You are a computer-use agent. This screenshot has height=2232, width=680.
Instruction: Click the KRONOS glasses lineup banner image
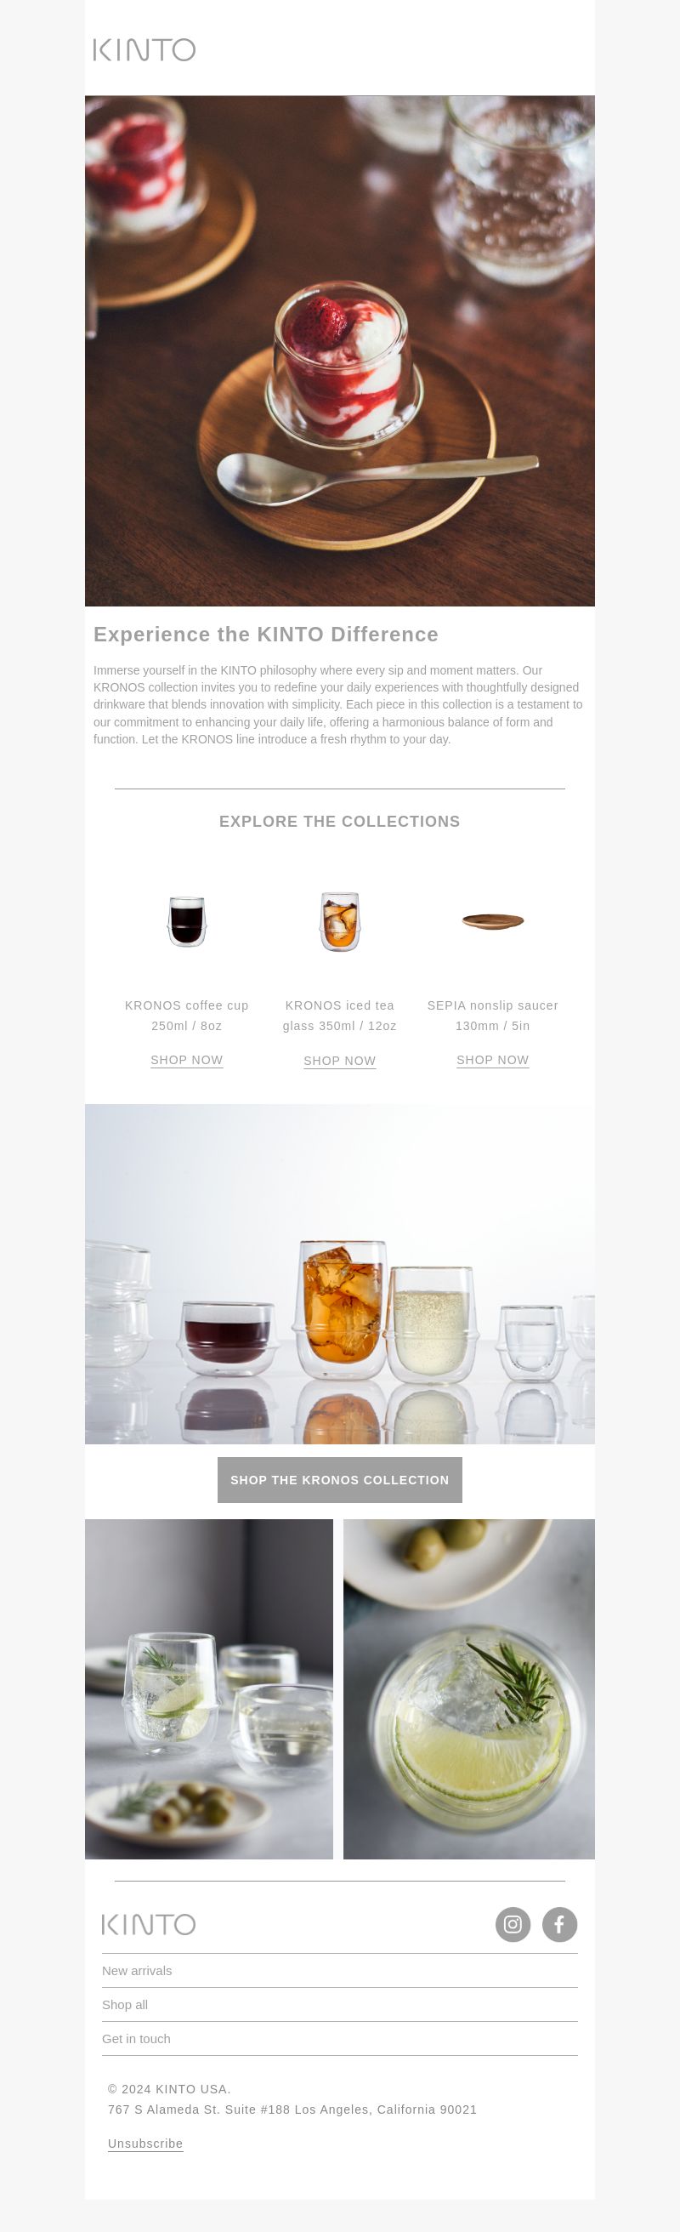click(339, 1273)
